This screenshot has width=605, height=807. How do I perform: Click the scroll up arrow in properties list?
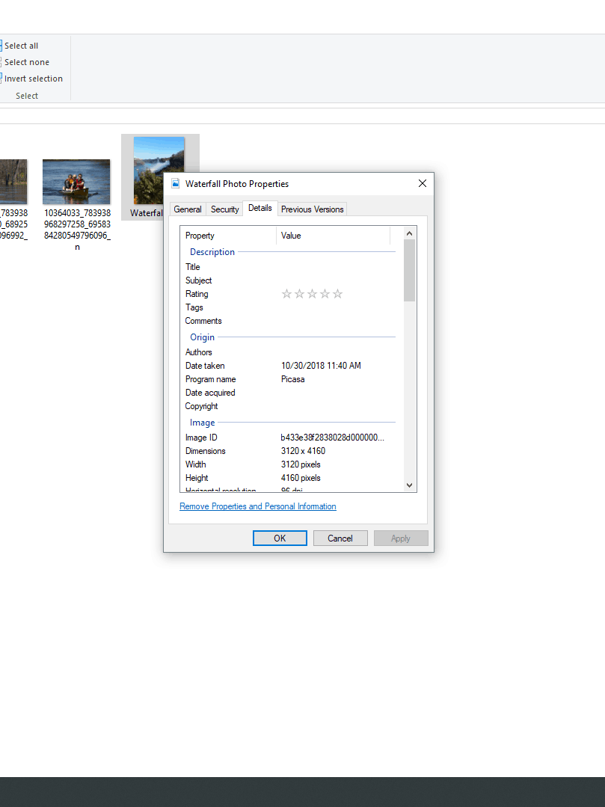409,233
